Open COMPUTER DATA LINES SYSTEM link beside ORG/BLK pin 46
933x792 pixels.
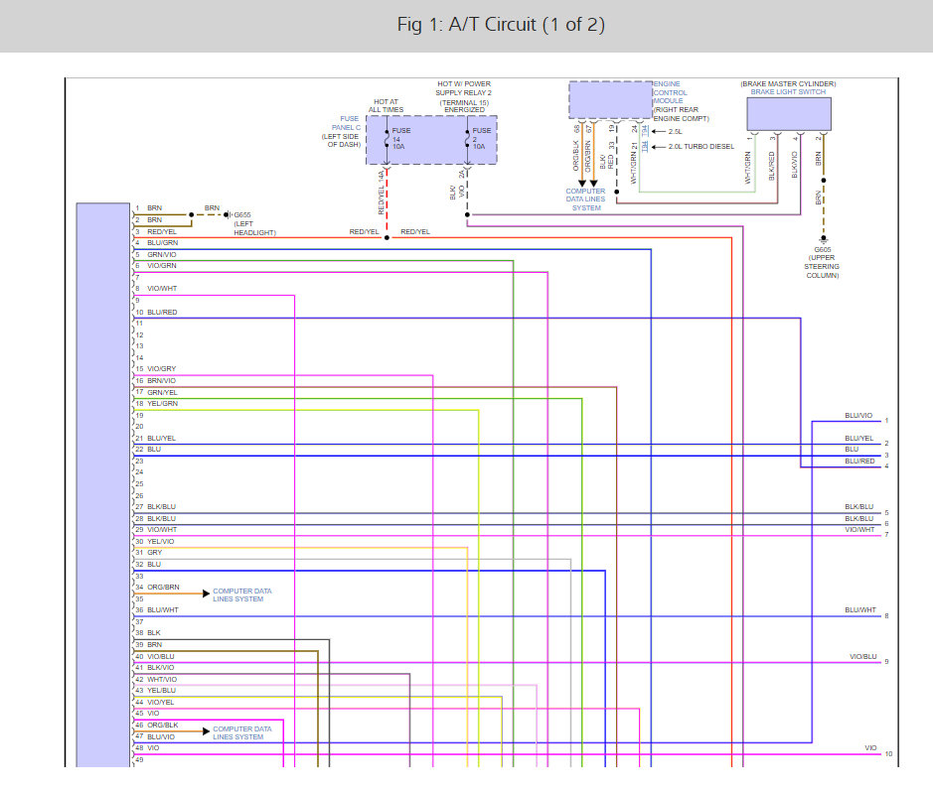click(242, 732)
